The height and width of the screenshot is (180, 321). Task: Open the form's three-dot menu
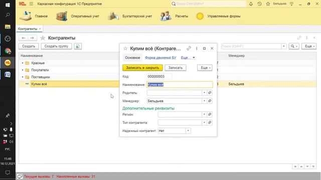(197, 48)
